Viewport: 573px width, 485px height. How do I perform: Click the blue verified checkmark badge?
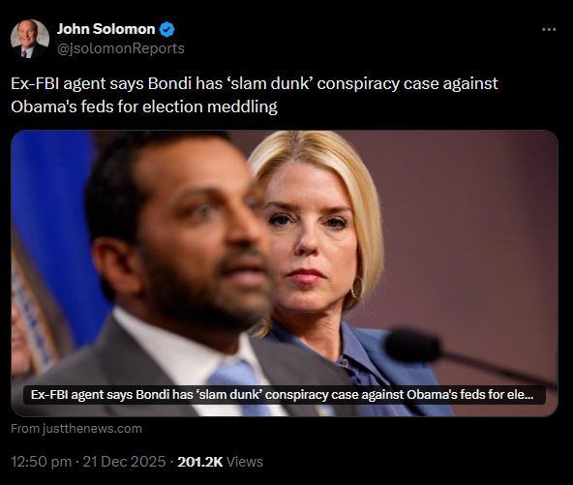167,29
